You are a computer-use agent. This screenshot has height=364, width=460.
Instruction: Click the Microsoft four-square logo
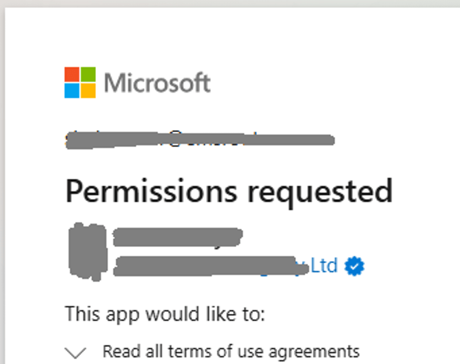(80, 82)
